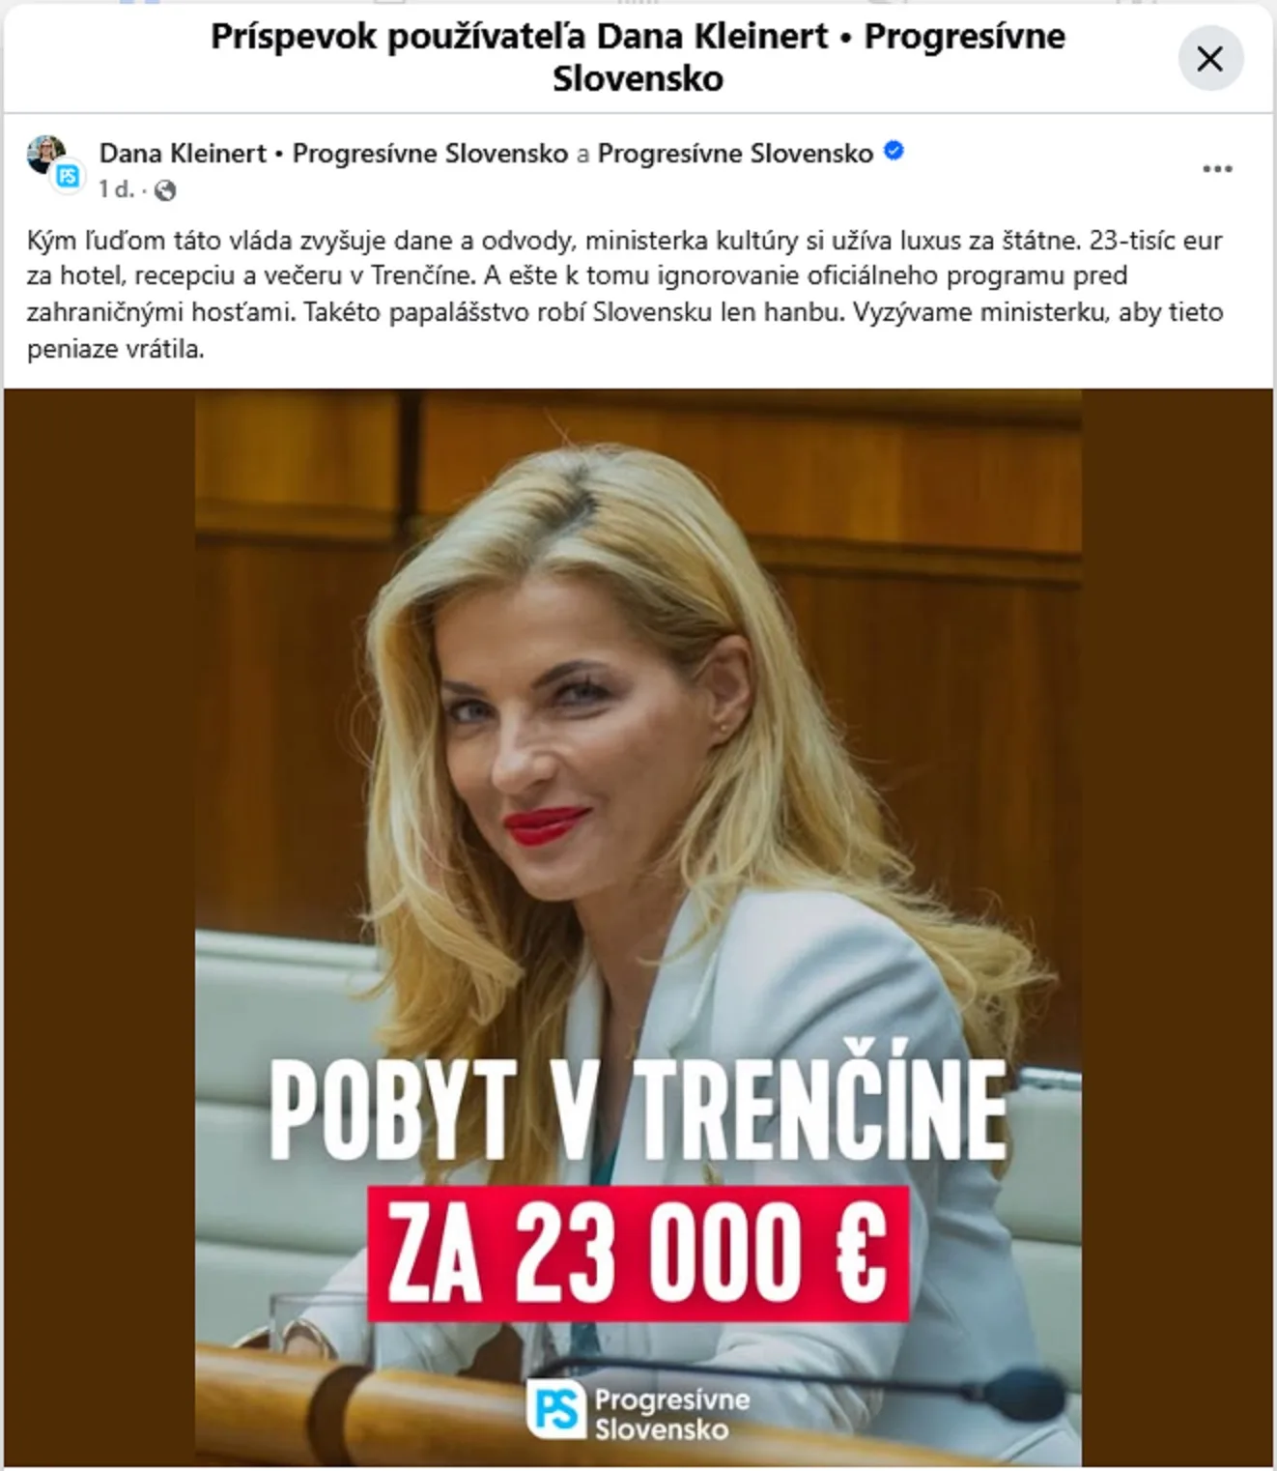Open Dana Kleinert's profile picture
Image resolution: width=1277 pixels, height=1471 pixels.
[x=45, y=154]
